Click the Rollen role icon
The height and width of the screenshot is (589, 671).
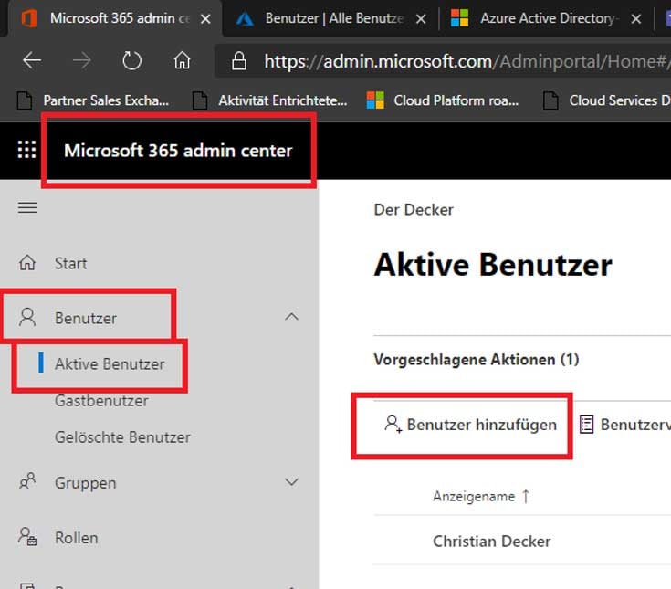(x=27, y=536)
